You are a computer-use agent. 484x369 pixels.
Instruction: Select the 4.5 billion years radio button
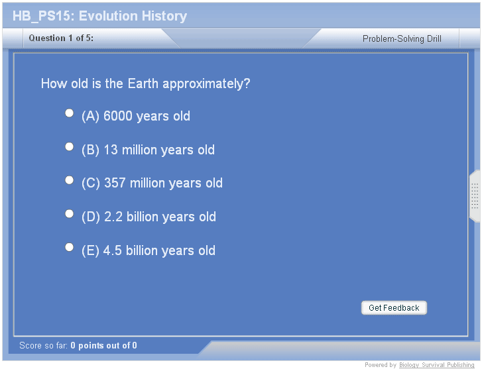coord(69,247)
